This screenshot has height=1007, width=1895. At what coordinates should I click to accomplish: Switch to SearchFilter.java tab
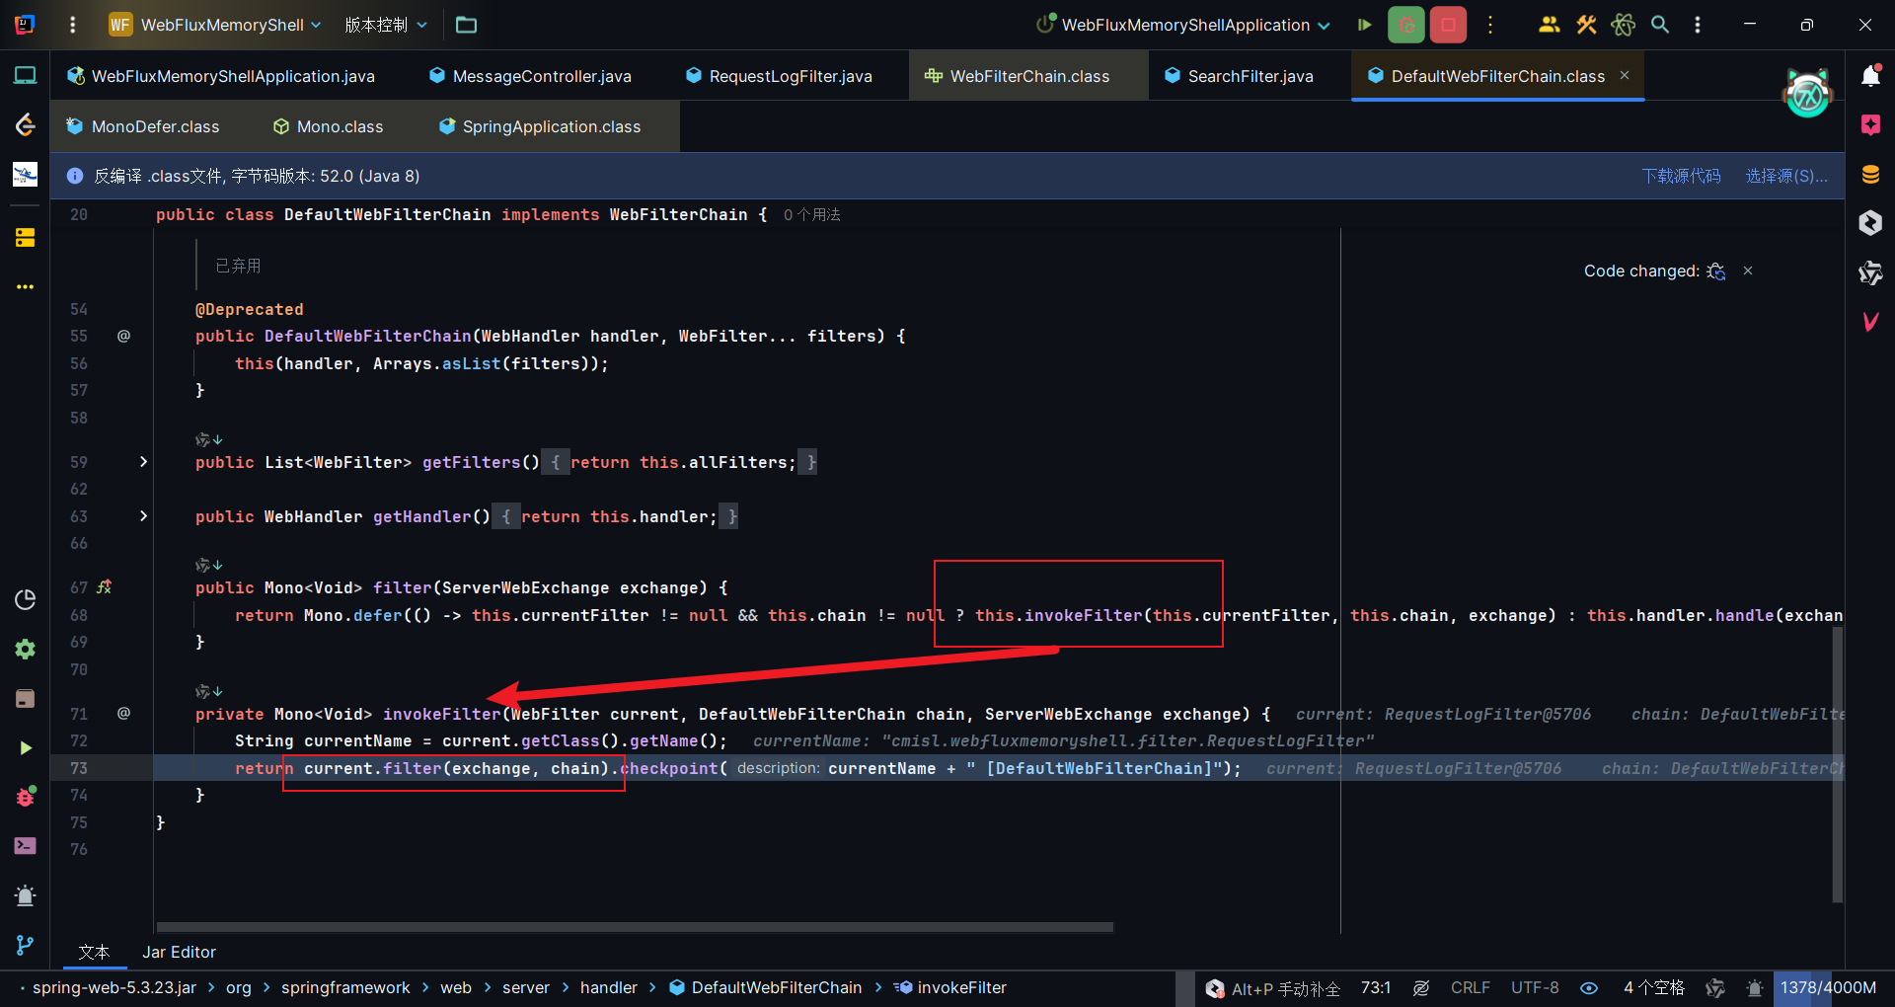tap(1239, 76)
